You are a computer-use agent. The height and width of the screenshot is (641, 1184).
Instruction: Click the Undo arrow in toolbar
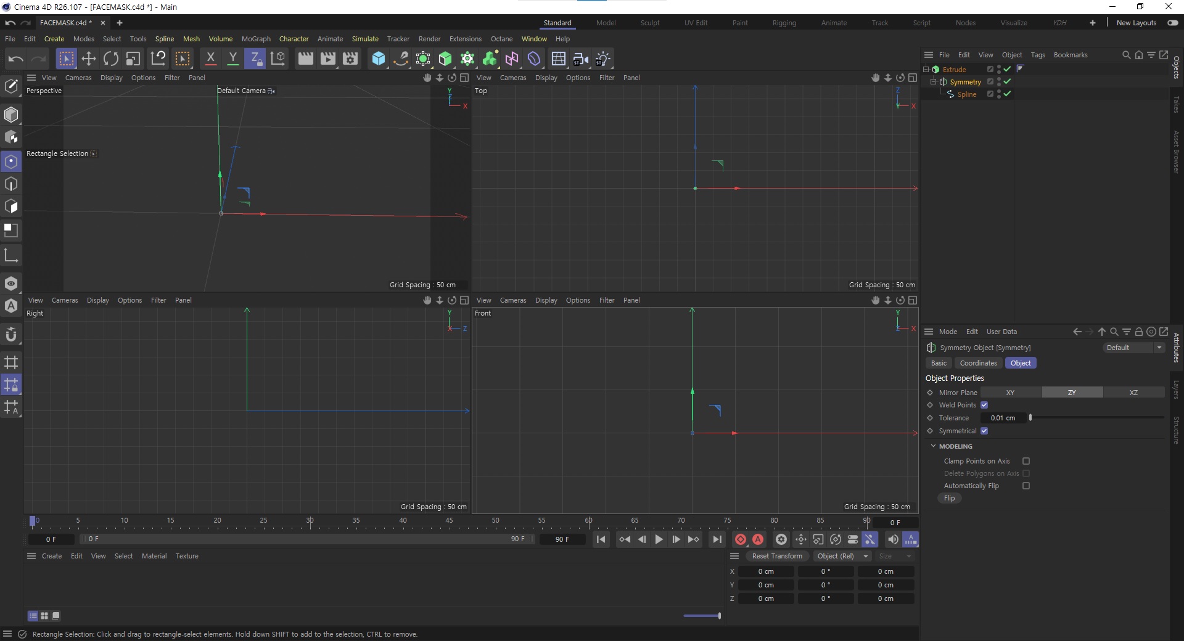(15, 59)
